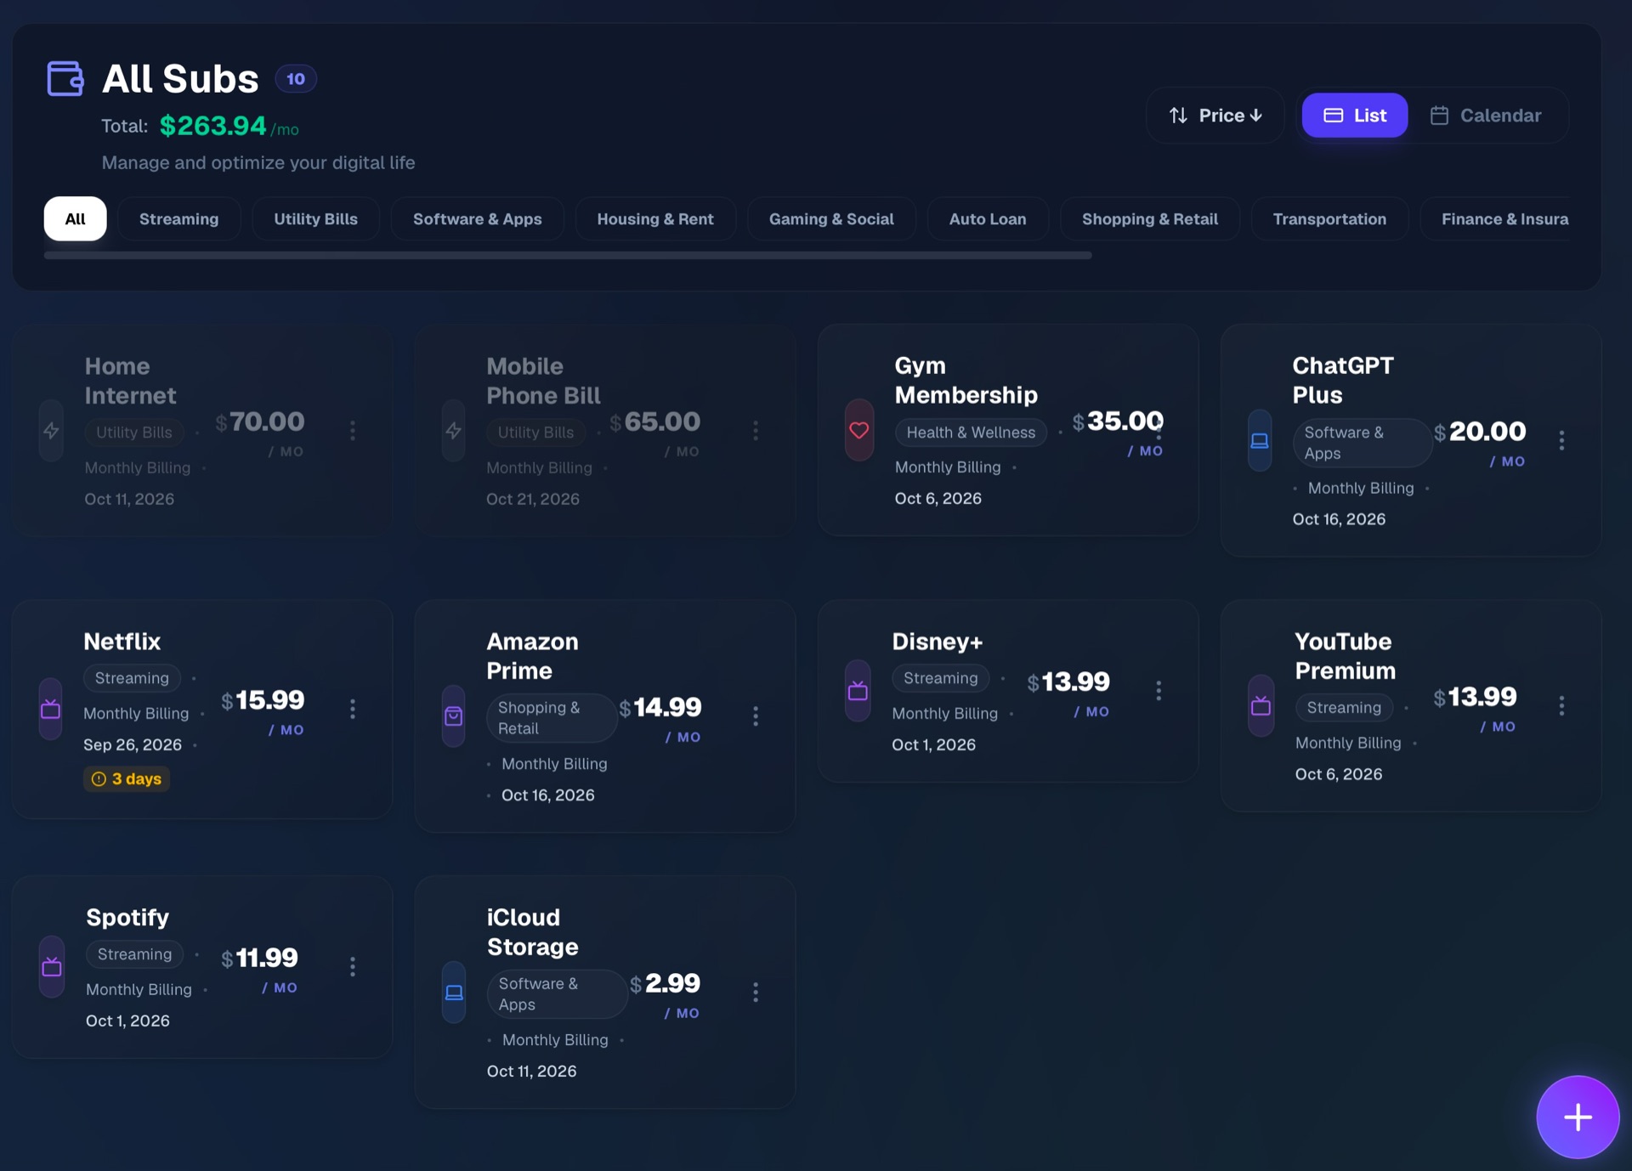Click the Streaming tag on Netflix card
Viewport: 1632px width, 1171px height.
pyautogui.click(x=132, y=678)
